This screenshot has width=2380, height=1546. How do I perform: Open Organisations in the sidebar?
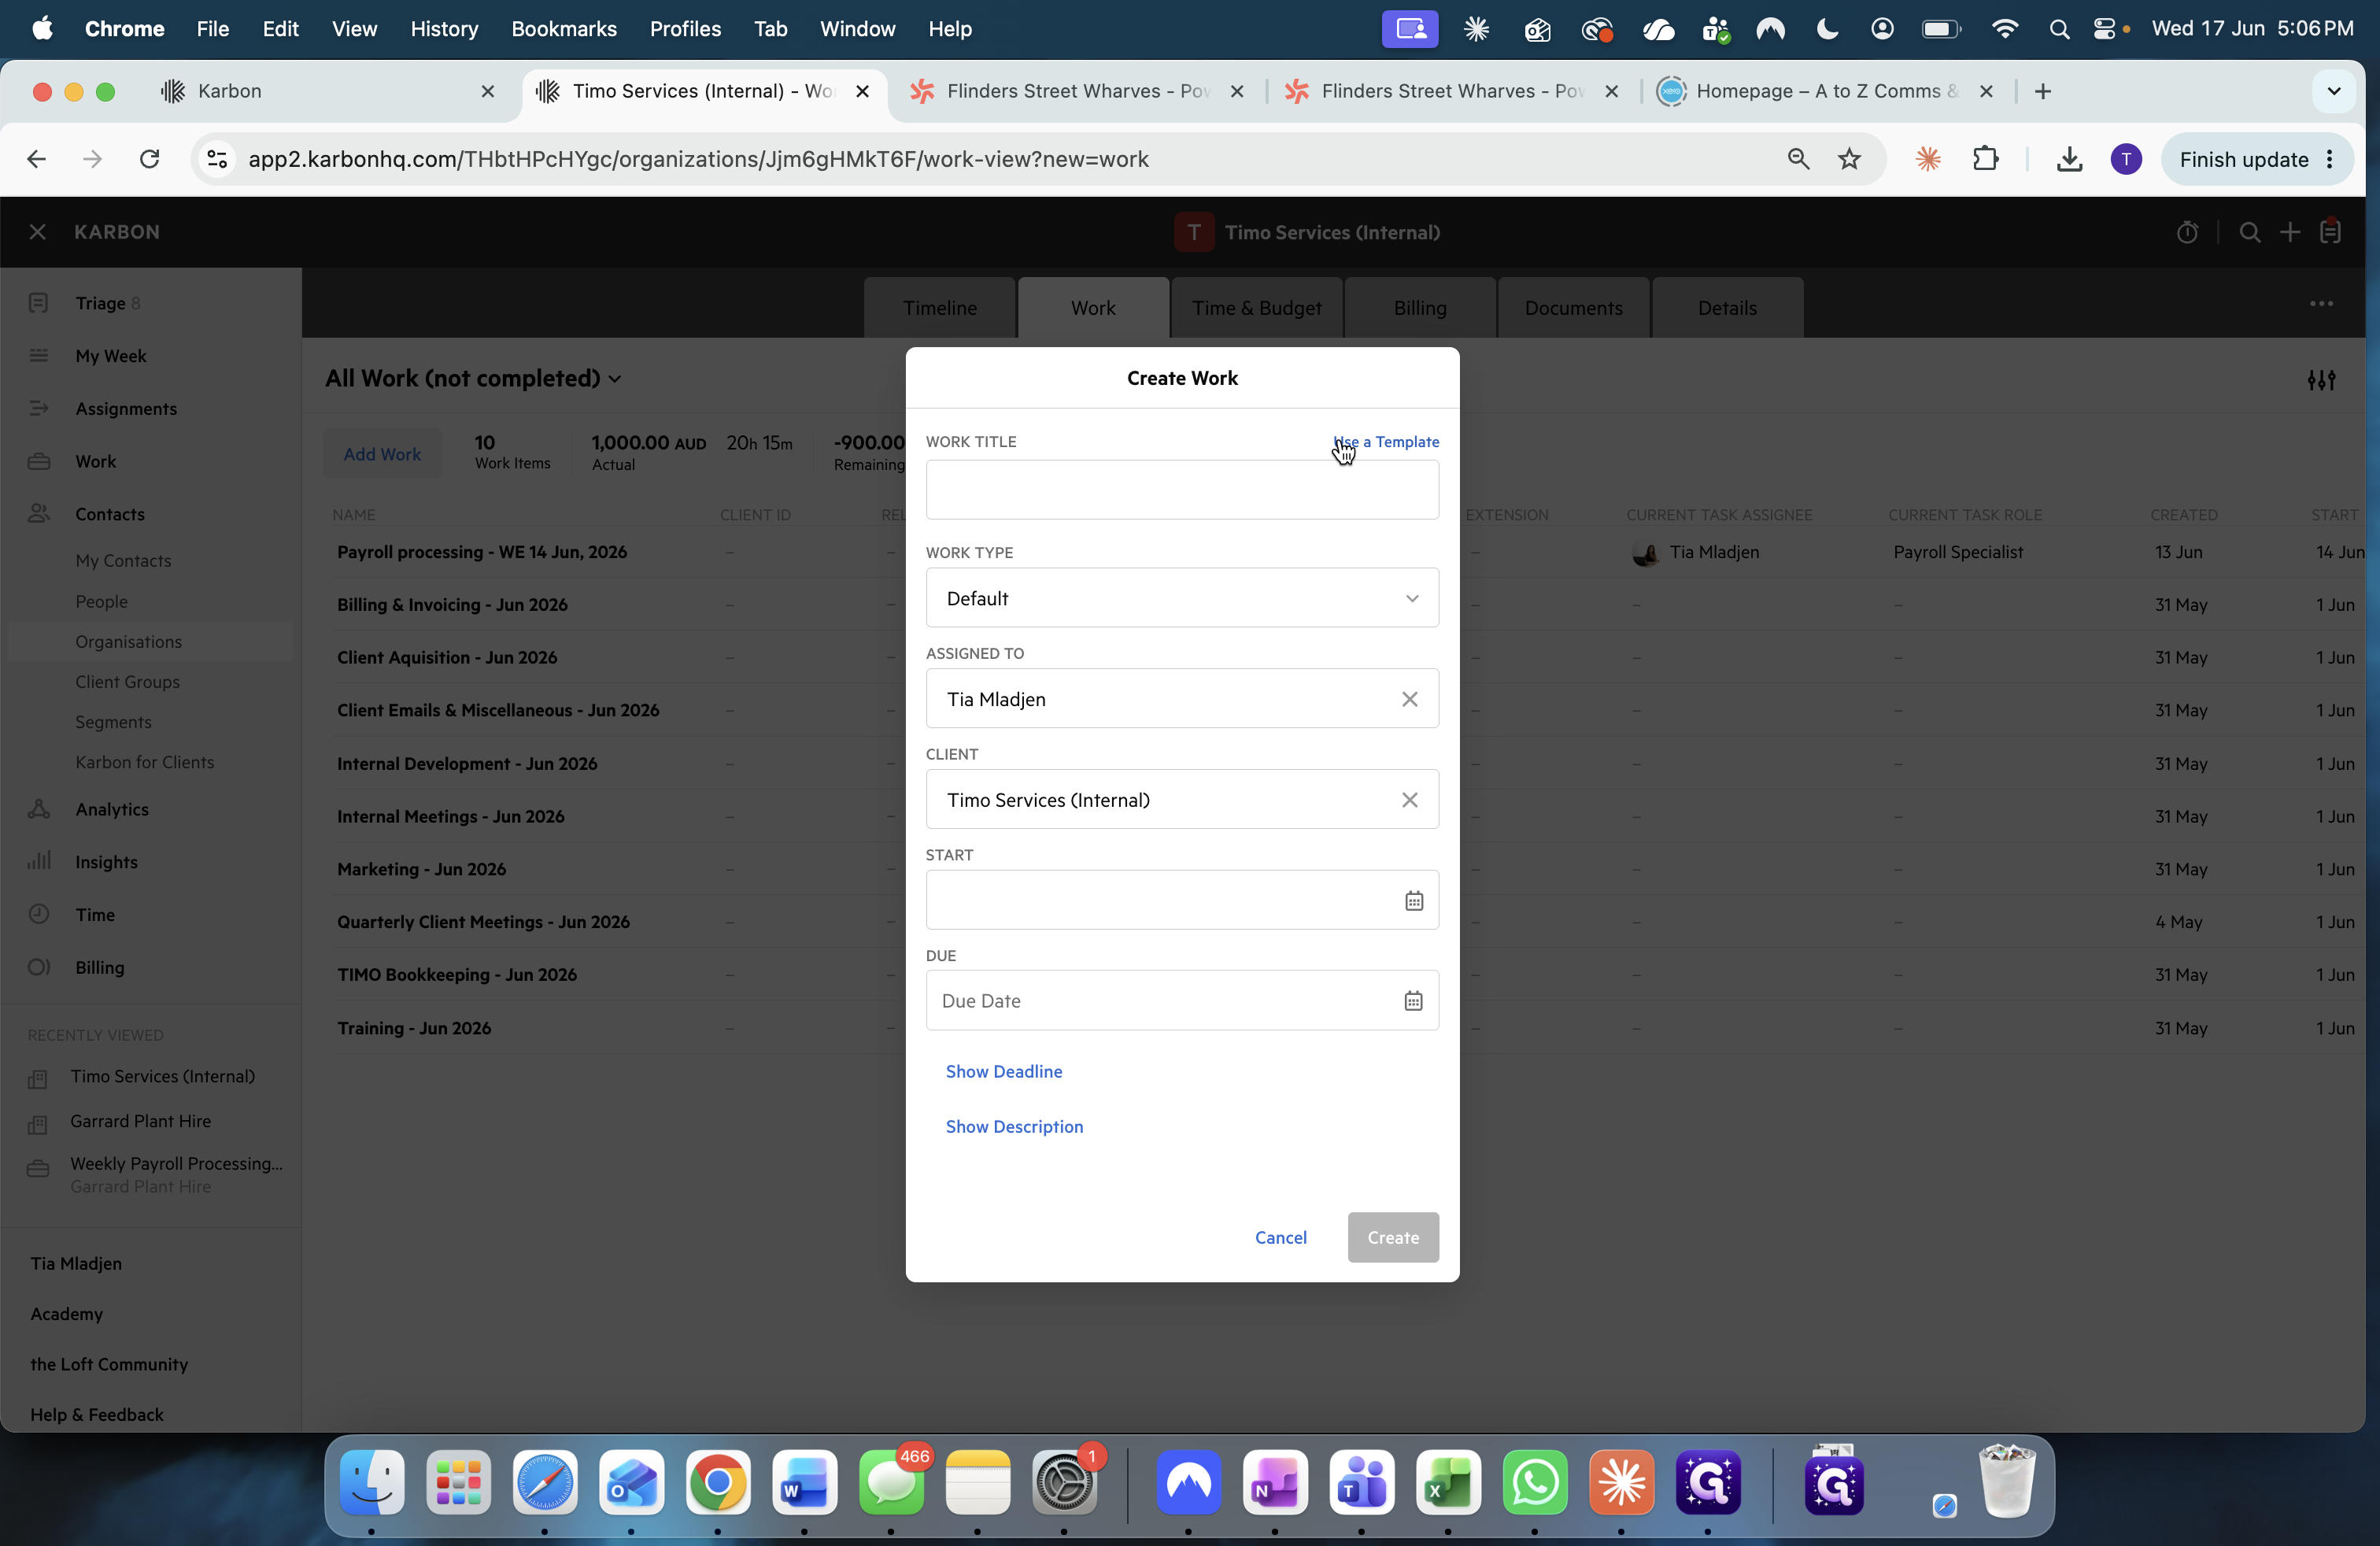tap(128, 642)
